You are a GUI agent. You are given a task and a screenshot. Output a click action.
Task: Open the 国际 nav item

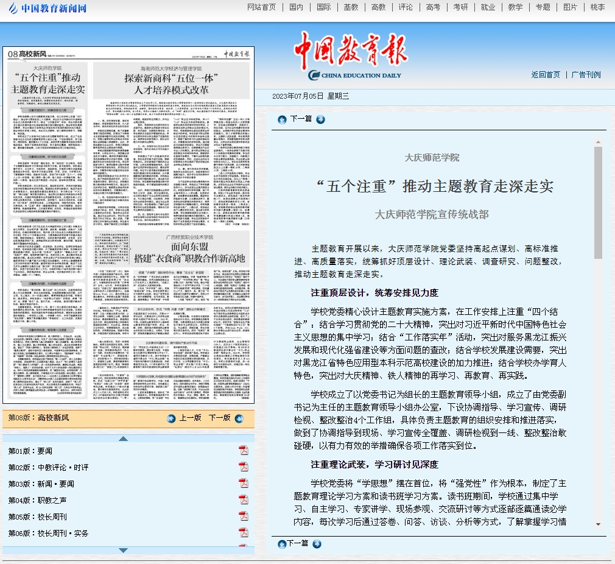point(323,7)
